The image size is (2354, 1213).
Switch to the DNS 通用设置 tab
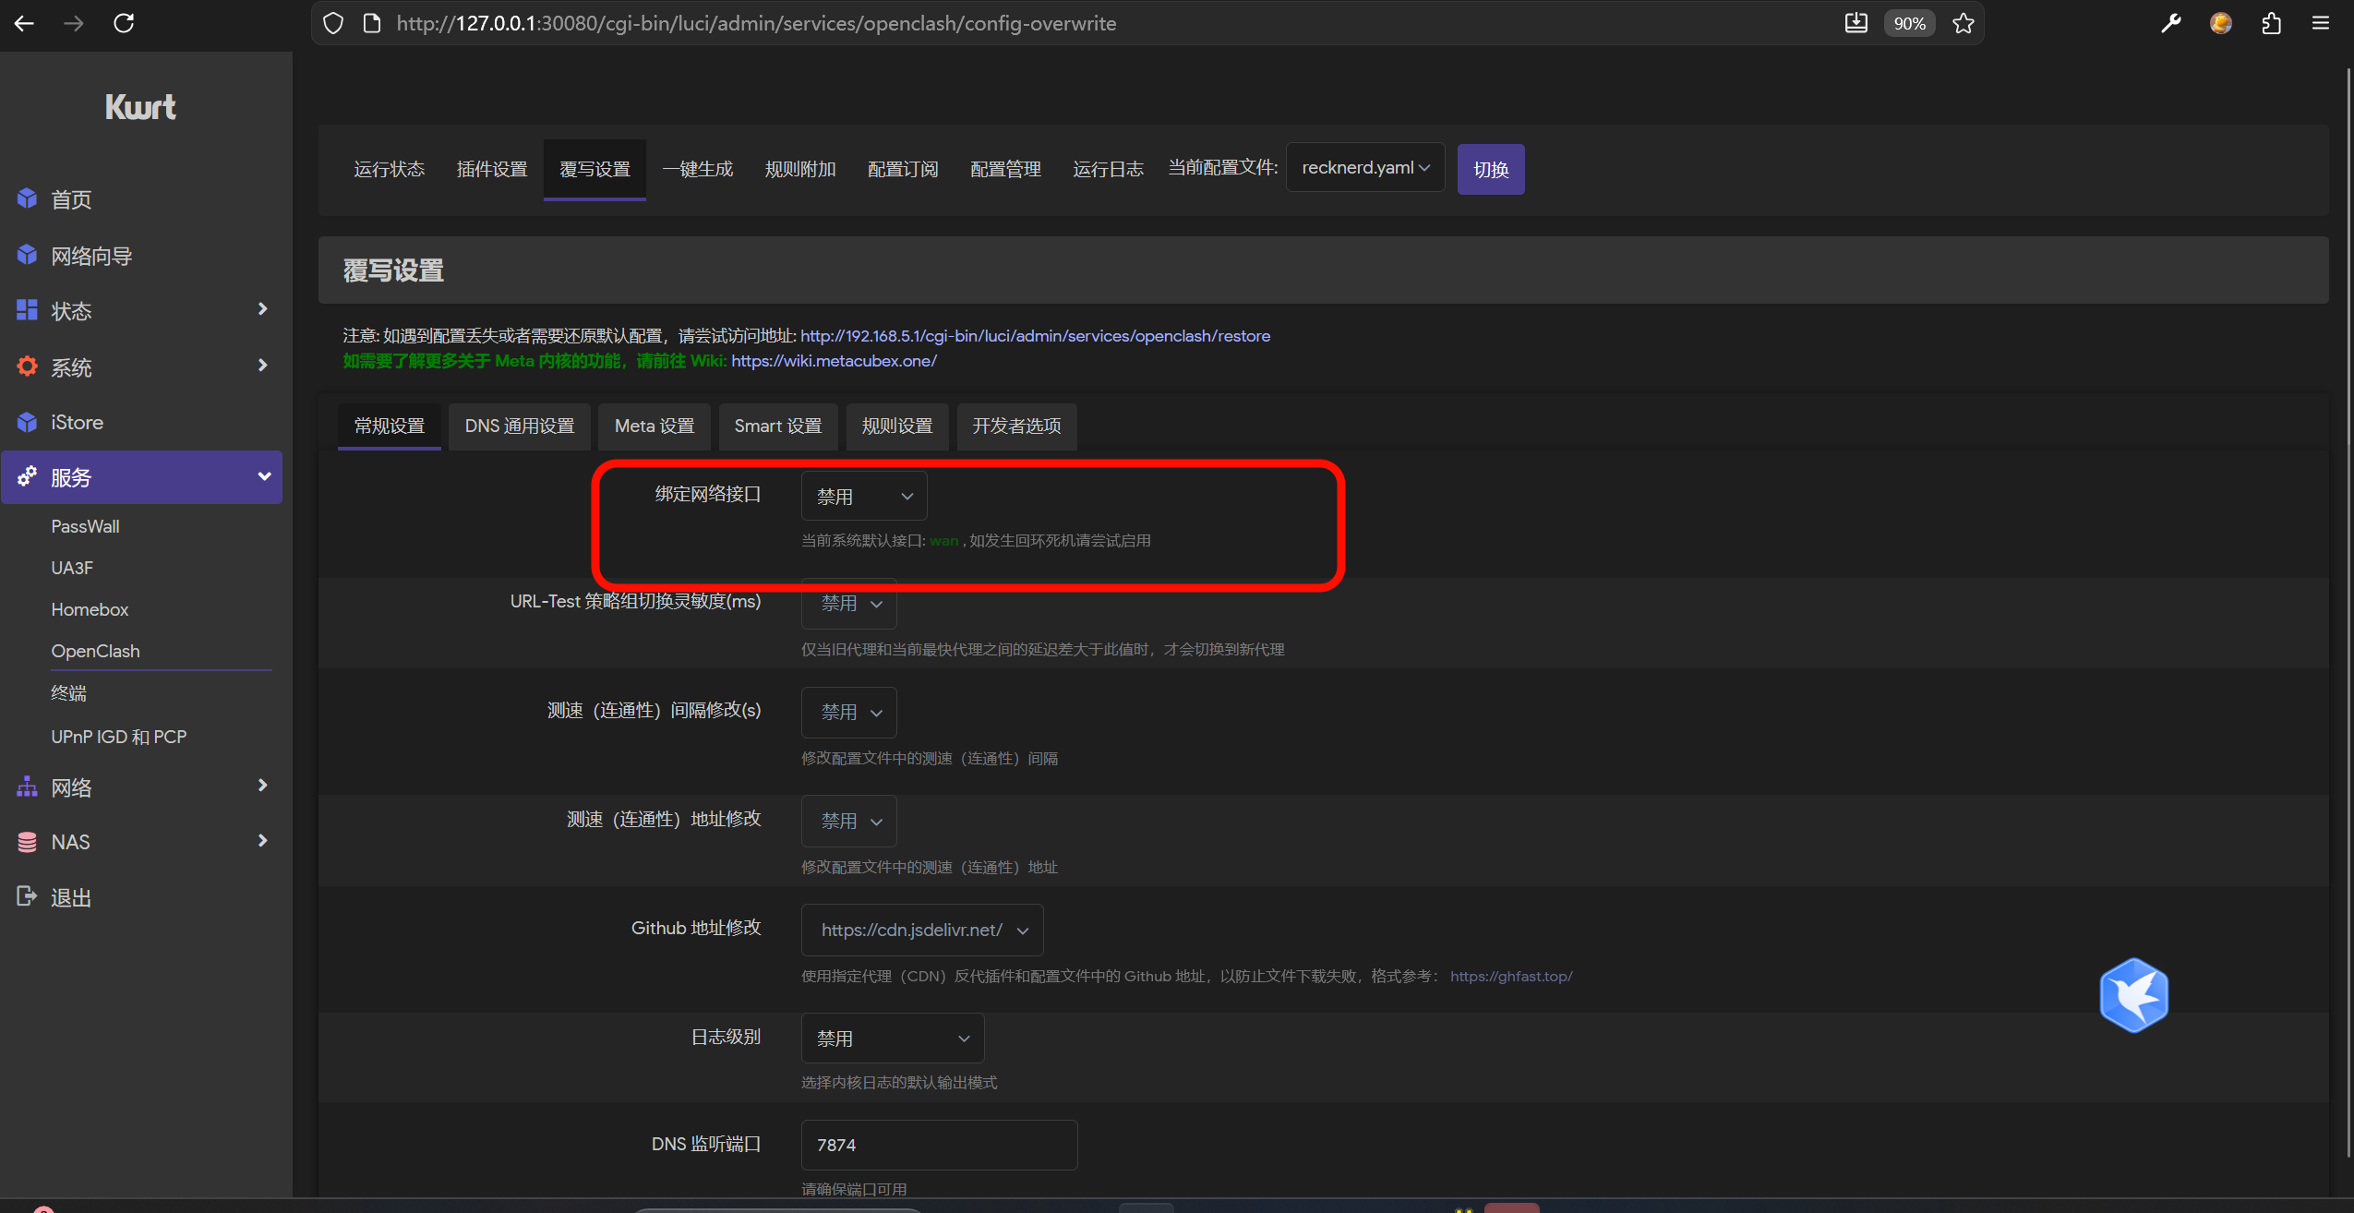520,426
